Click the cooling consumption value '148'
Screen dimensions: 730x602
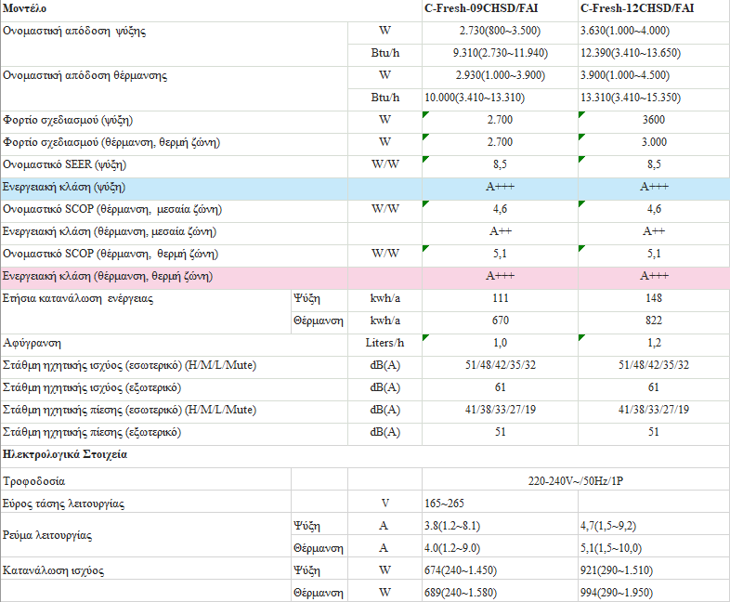[654, 298]
